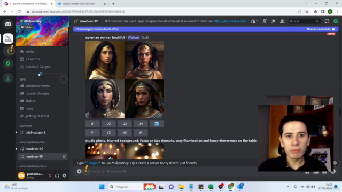Image resolution: width=342 pixels, height=192 pixels.
Task: Click the blue re-roll refresh button
Action: (157, 124)
